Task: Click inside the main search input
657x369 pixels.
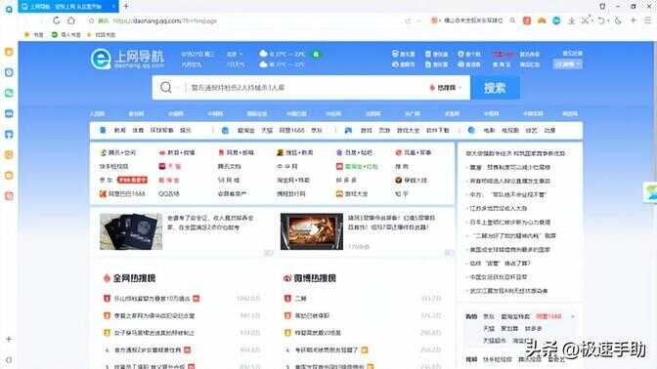Action: coord(306,88)
